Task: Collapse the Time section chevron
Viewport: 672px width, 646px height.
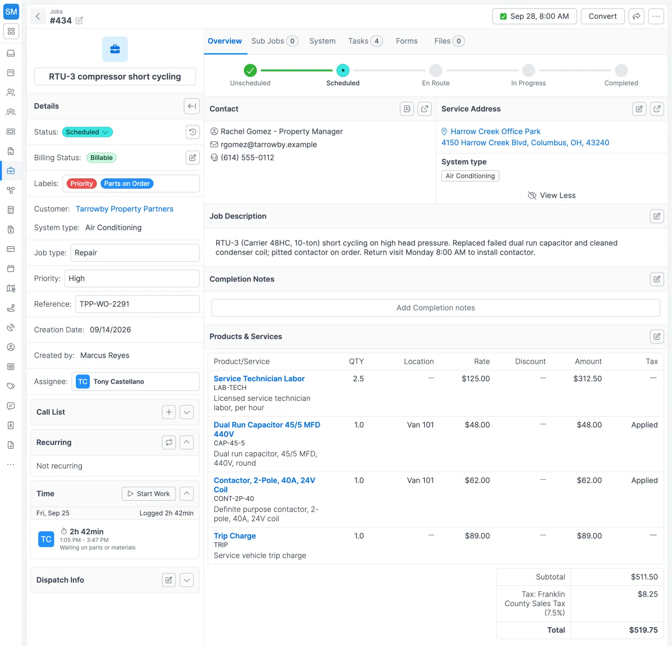Action: [x=186, y=494]
